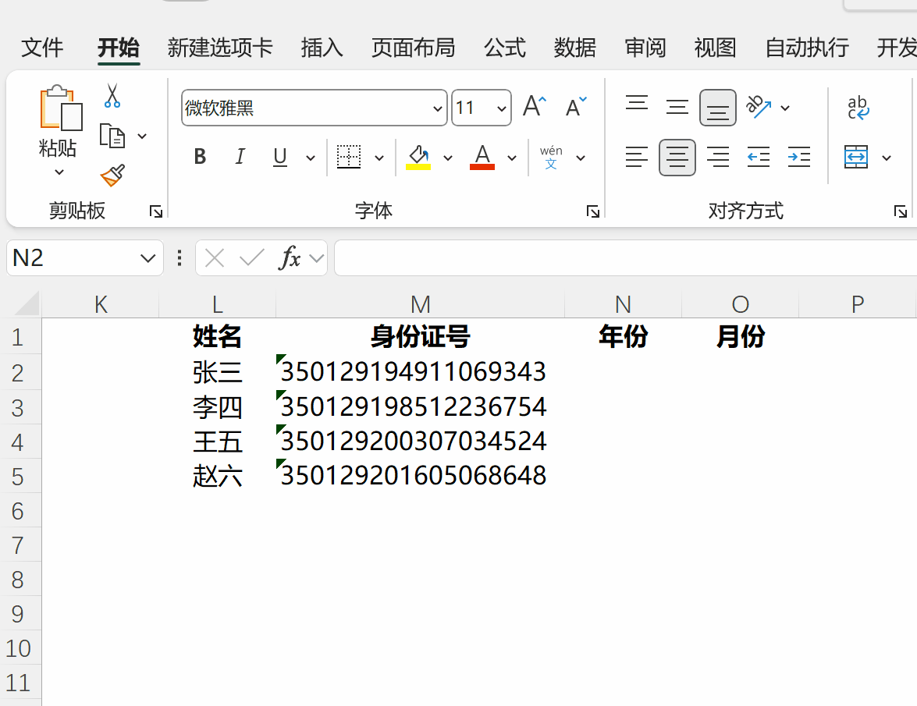Toggle center horizontal alignment
Screen dimensions: 917x706
pyautogui.click(x=677, y=158)
